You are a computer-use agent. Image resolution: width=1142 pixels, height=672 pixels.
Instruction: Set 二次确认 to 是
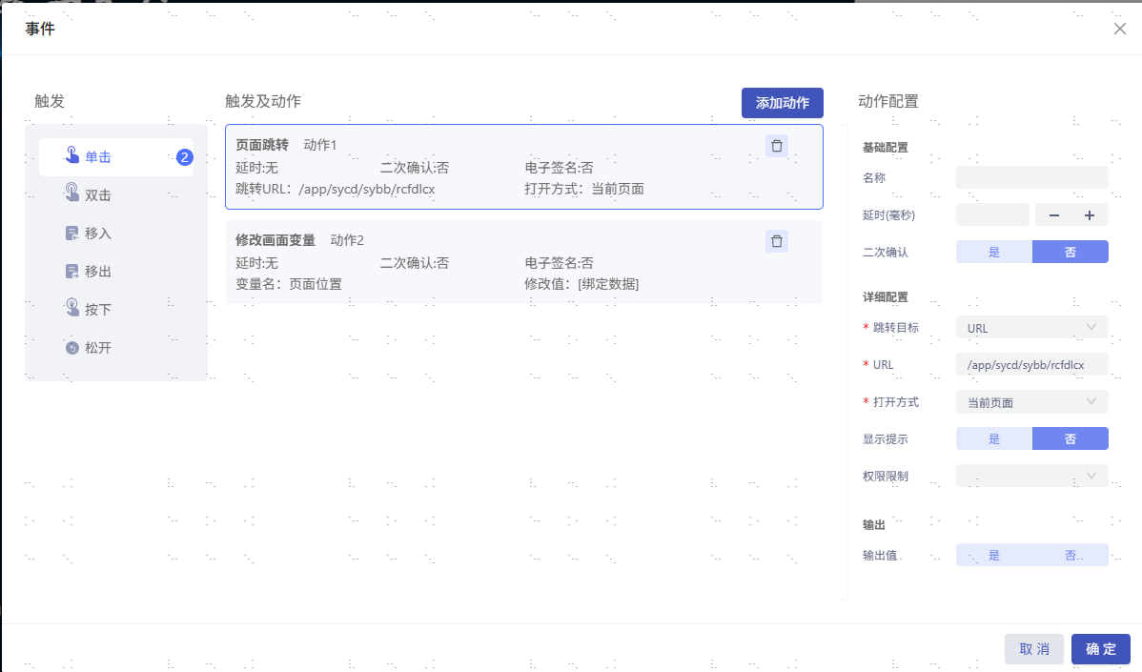(994, 252)
